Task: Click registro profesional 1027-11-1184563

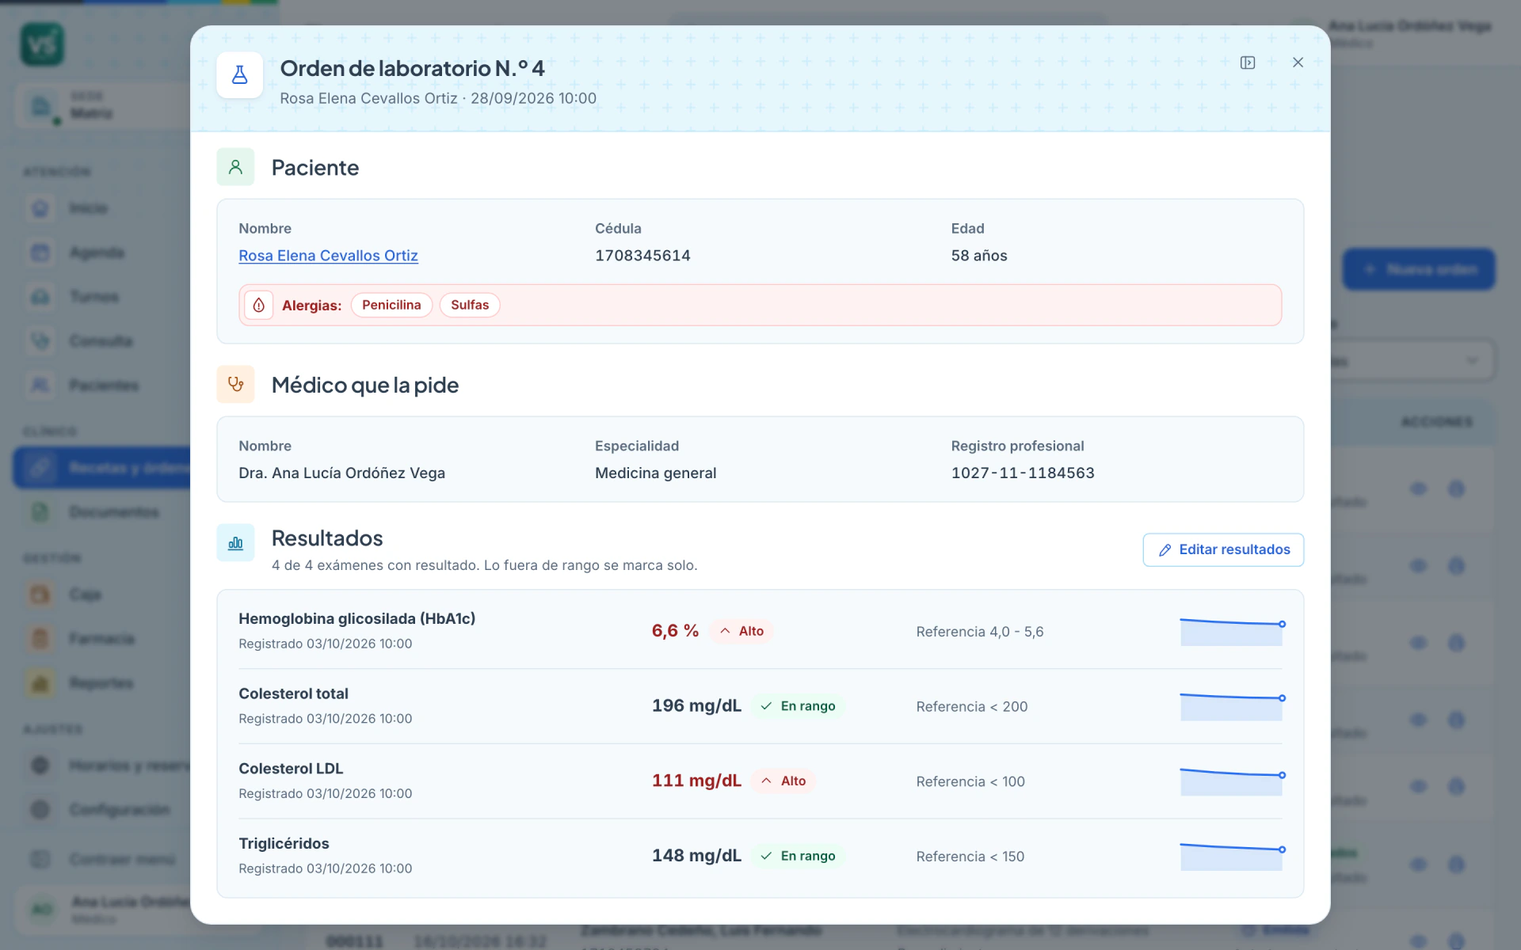Action: coord(1023,473)
